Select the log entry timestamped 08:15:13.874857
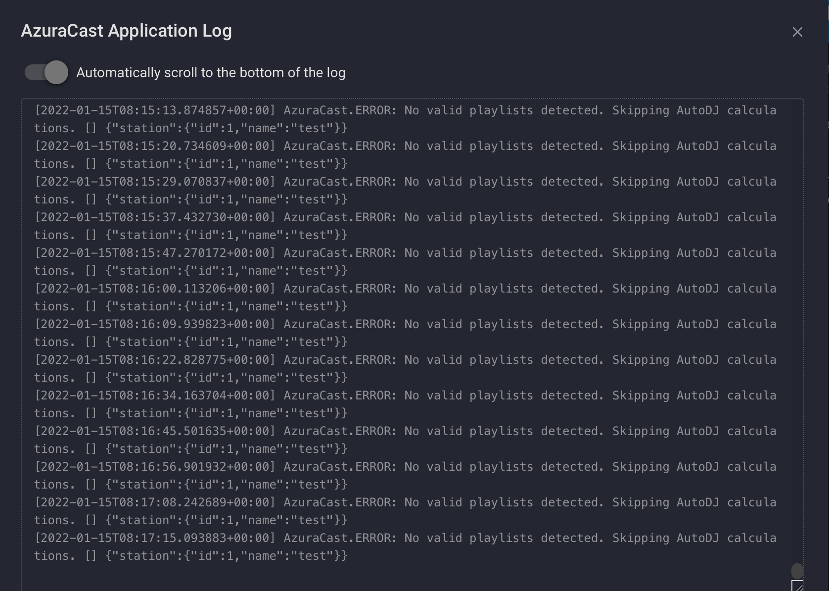This screenshot has width=829, height=591. [155, 110]
